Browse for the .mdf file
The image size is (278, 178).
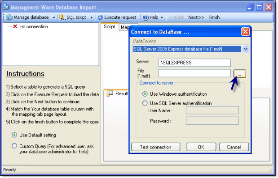point(239,73)
